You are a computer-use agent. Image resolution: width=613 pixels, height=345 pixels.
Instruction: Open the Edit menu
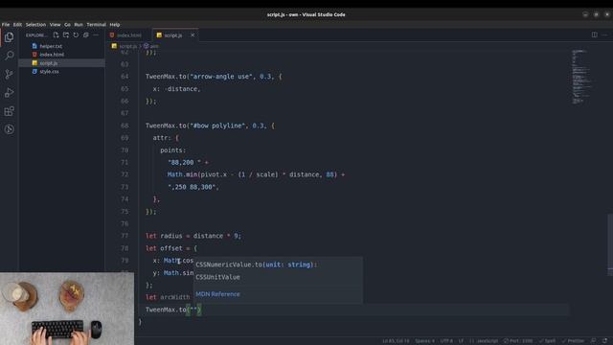tap(17, 24)
